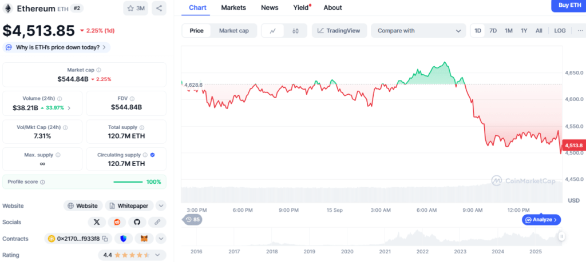
Task: Set chart range to All
Action: pos(539,31)
